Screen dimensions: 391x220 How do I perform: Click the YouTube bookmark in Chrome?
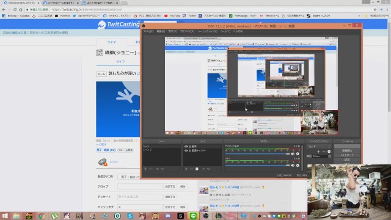pos(172,16)
